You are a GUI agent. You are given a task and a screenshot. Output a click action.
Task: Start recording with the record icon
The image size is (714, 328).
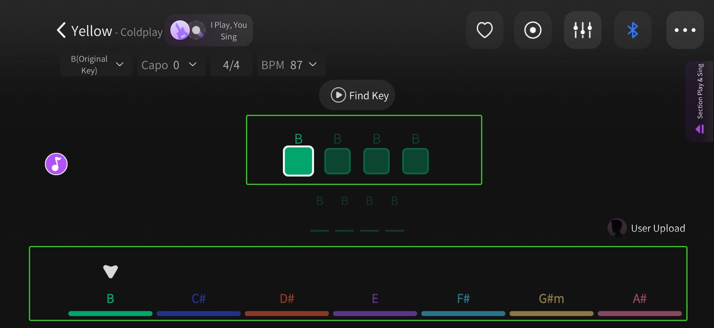point(533,30)
